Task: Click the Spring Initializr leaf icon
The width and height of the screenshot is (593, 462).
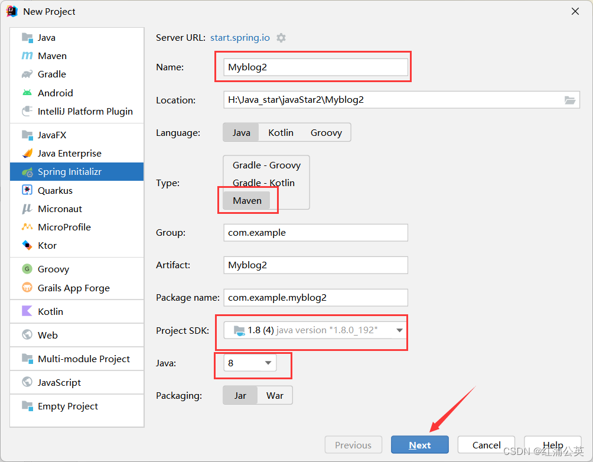Action: coord(27,172)
